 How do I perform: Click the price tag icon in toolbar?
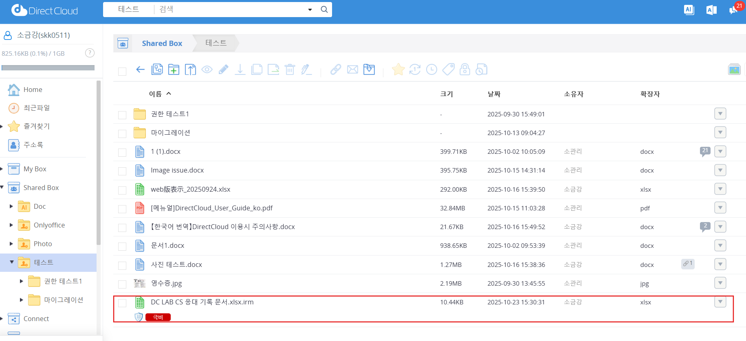click(x=448, y=70)
